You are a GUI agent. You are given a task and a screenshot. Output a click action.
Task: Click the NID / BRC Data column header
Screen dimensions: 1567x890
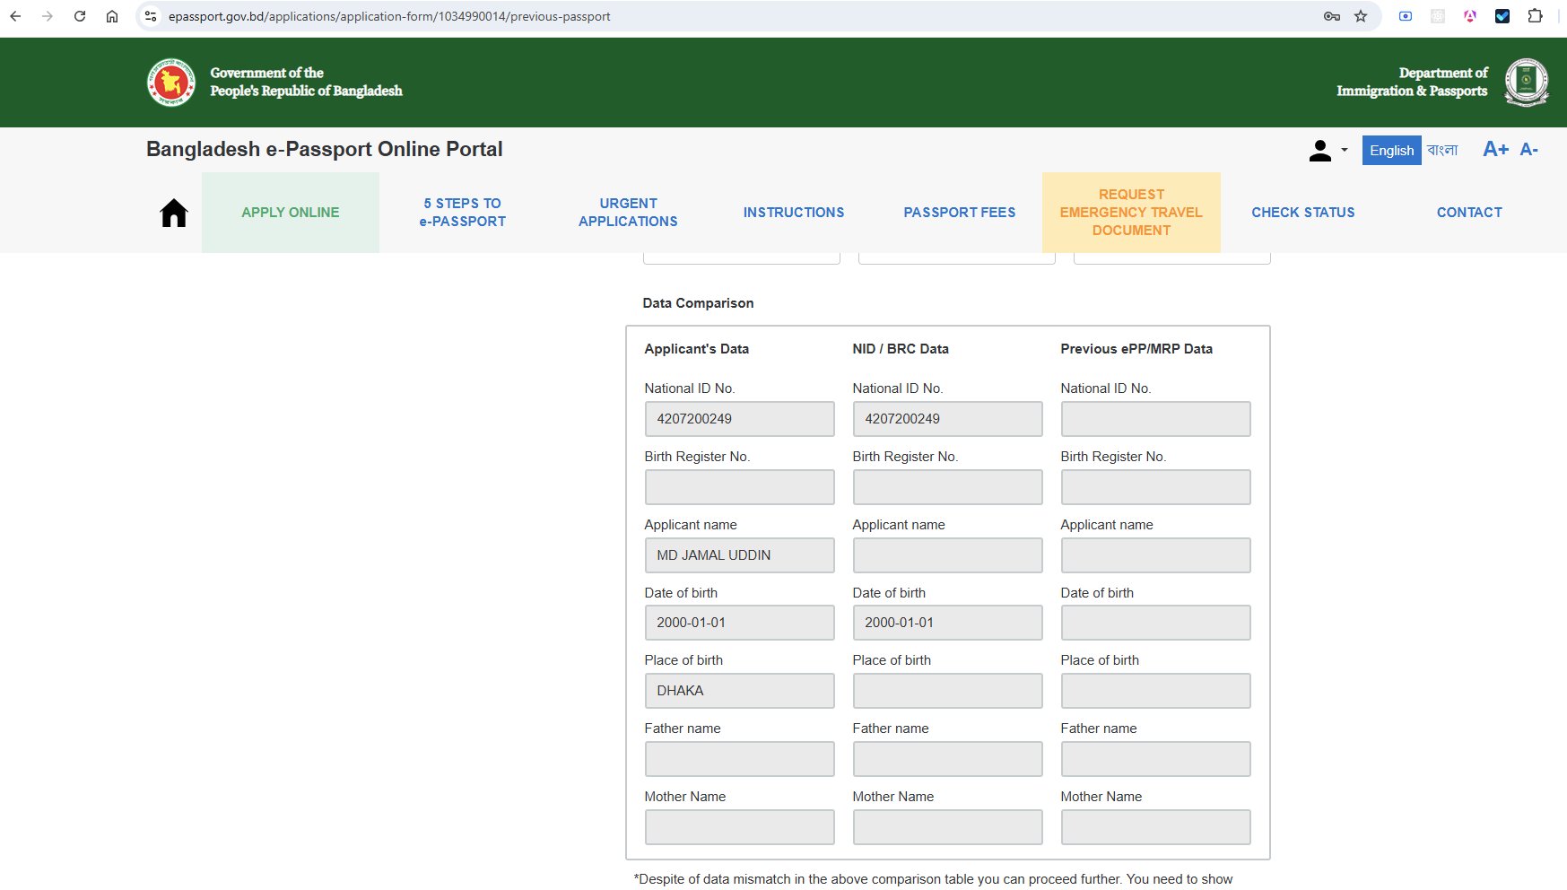[901, 349]
